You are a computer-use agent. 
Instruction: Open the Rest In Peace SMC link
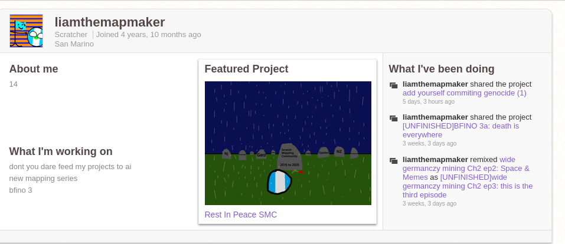click(240, 215)
